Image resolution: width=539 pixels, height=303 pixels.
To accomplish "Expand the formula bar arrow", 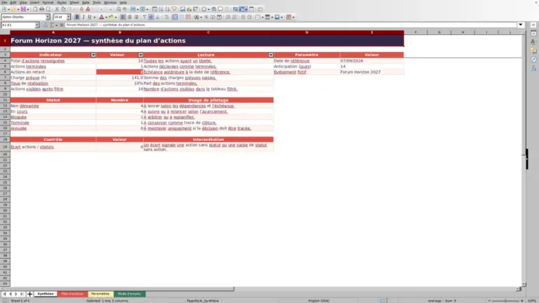I will (521, 25).
